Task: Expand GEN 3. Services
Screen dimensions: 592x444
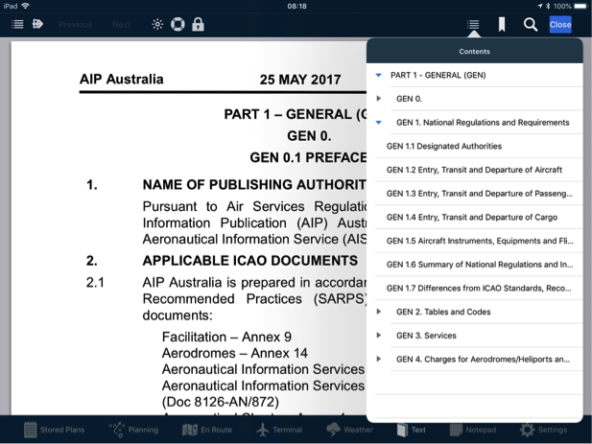Action: click(379, 336)
